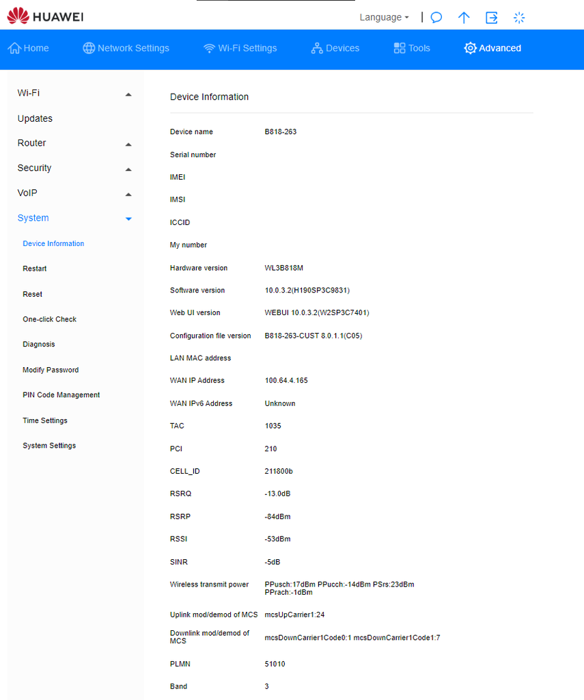This screenshot has width=584, height=700.
Task: Expand the Security section
Action: (x=128, y=168)
